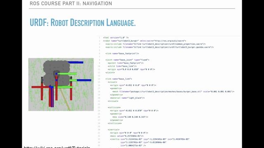Viewport: 264px width, 148px height.
Task: Click the closing </joint> tag line
Action: tap(110, 72)
